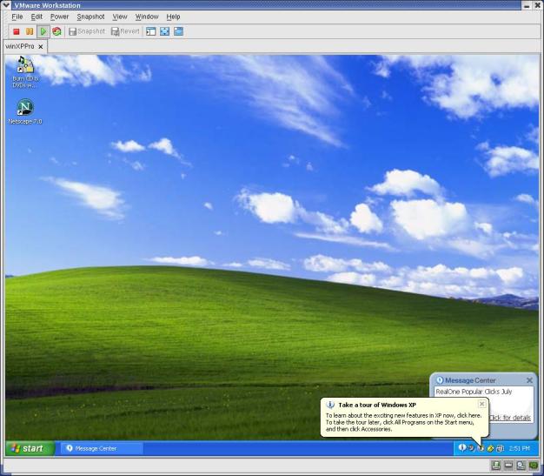Screen dimensions: 544x476
Task: Select the Netscape 7.0 desktop icon
Action: pos(25,108)
